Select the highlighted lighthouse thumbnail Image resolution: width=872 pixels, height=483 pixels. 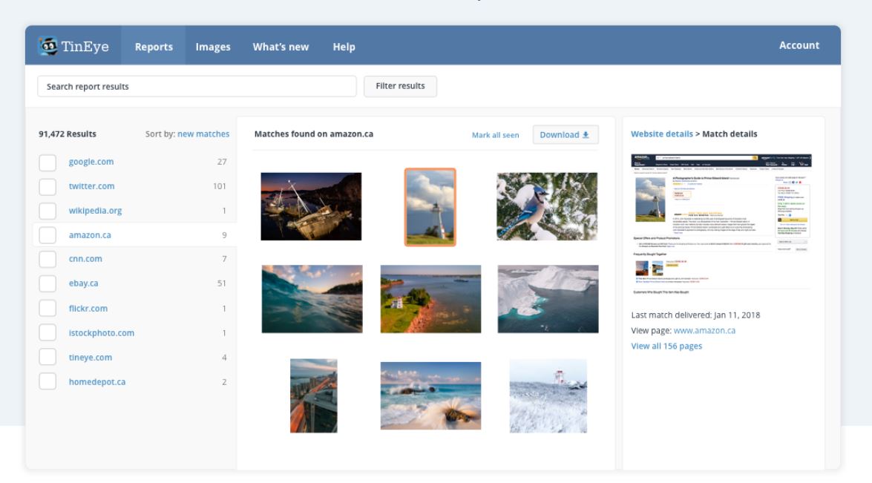(430, 207)
